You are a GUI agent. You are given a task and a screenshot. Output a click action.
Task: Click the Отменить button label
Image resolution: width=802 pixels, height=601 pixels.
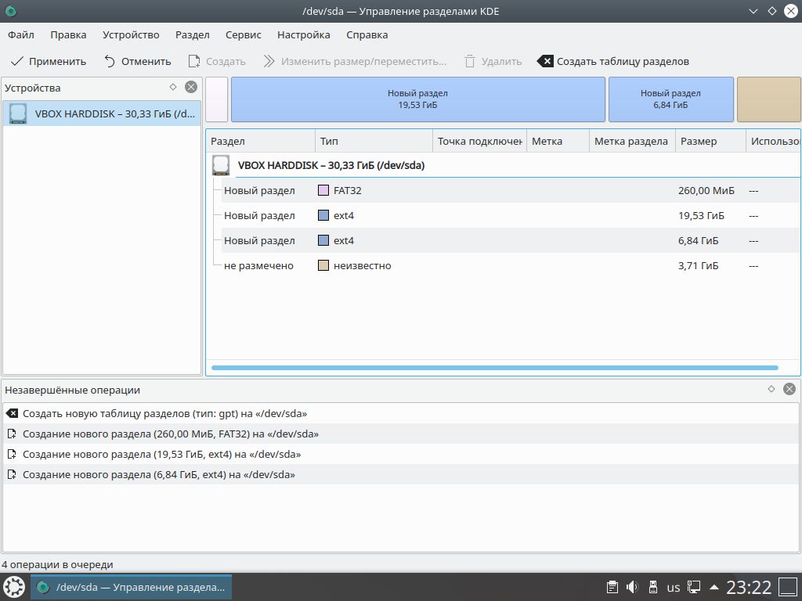click(146, 61)
